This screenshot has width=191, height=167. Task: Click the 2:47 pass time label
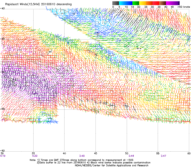163,156
